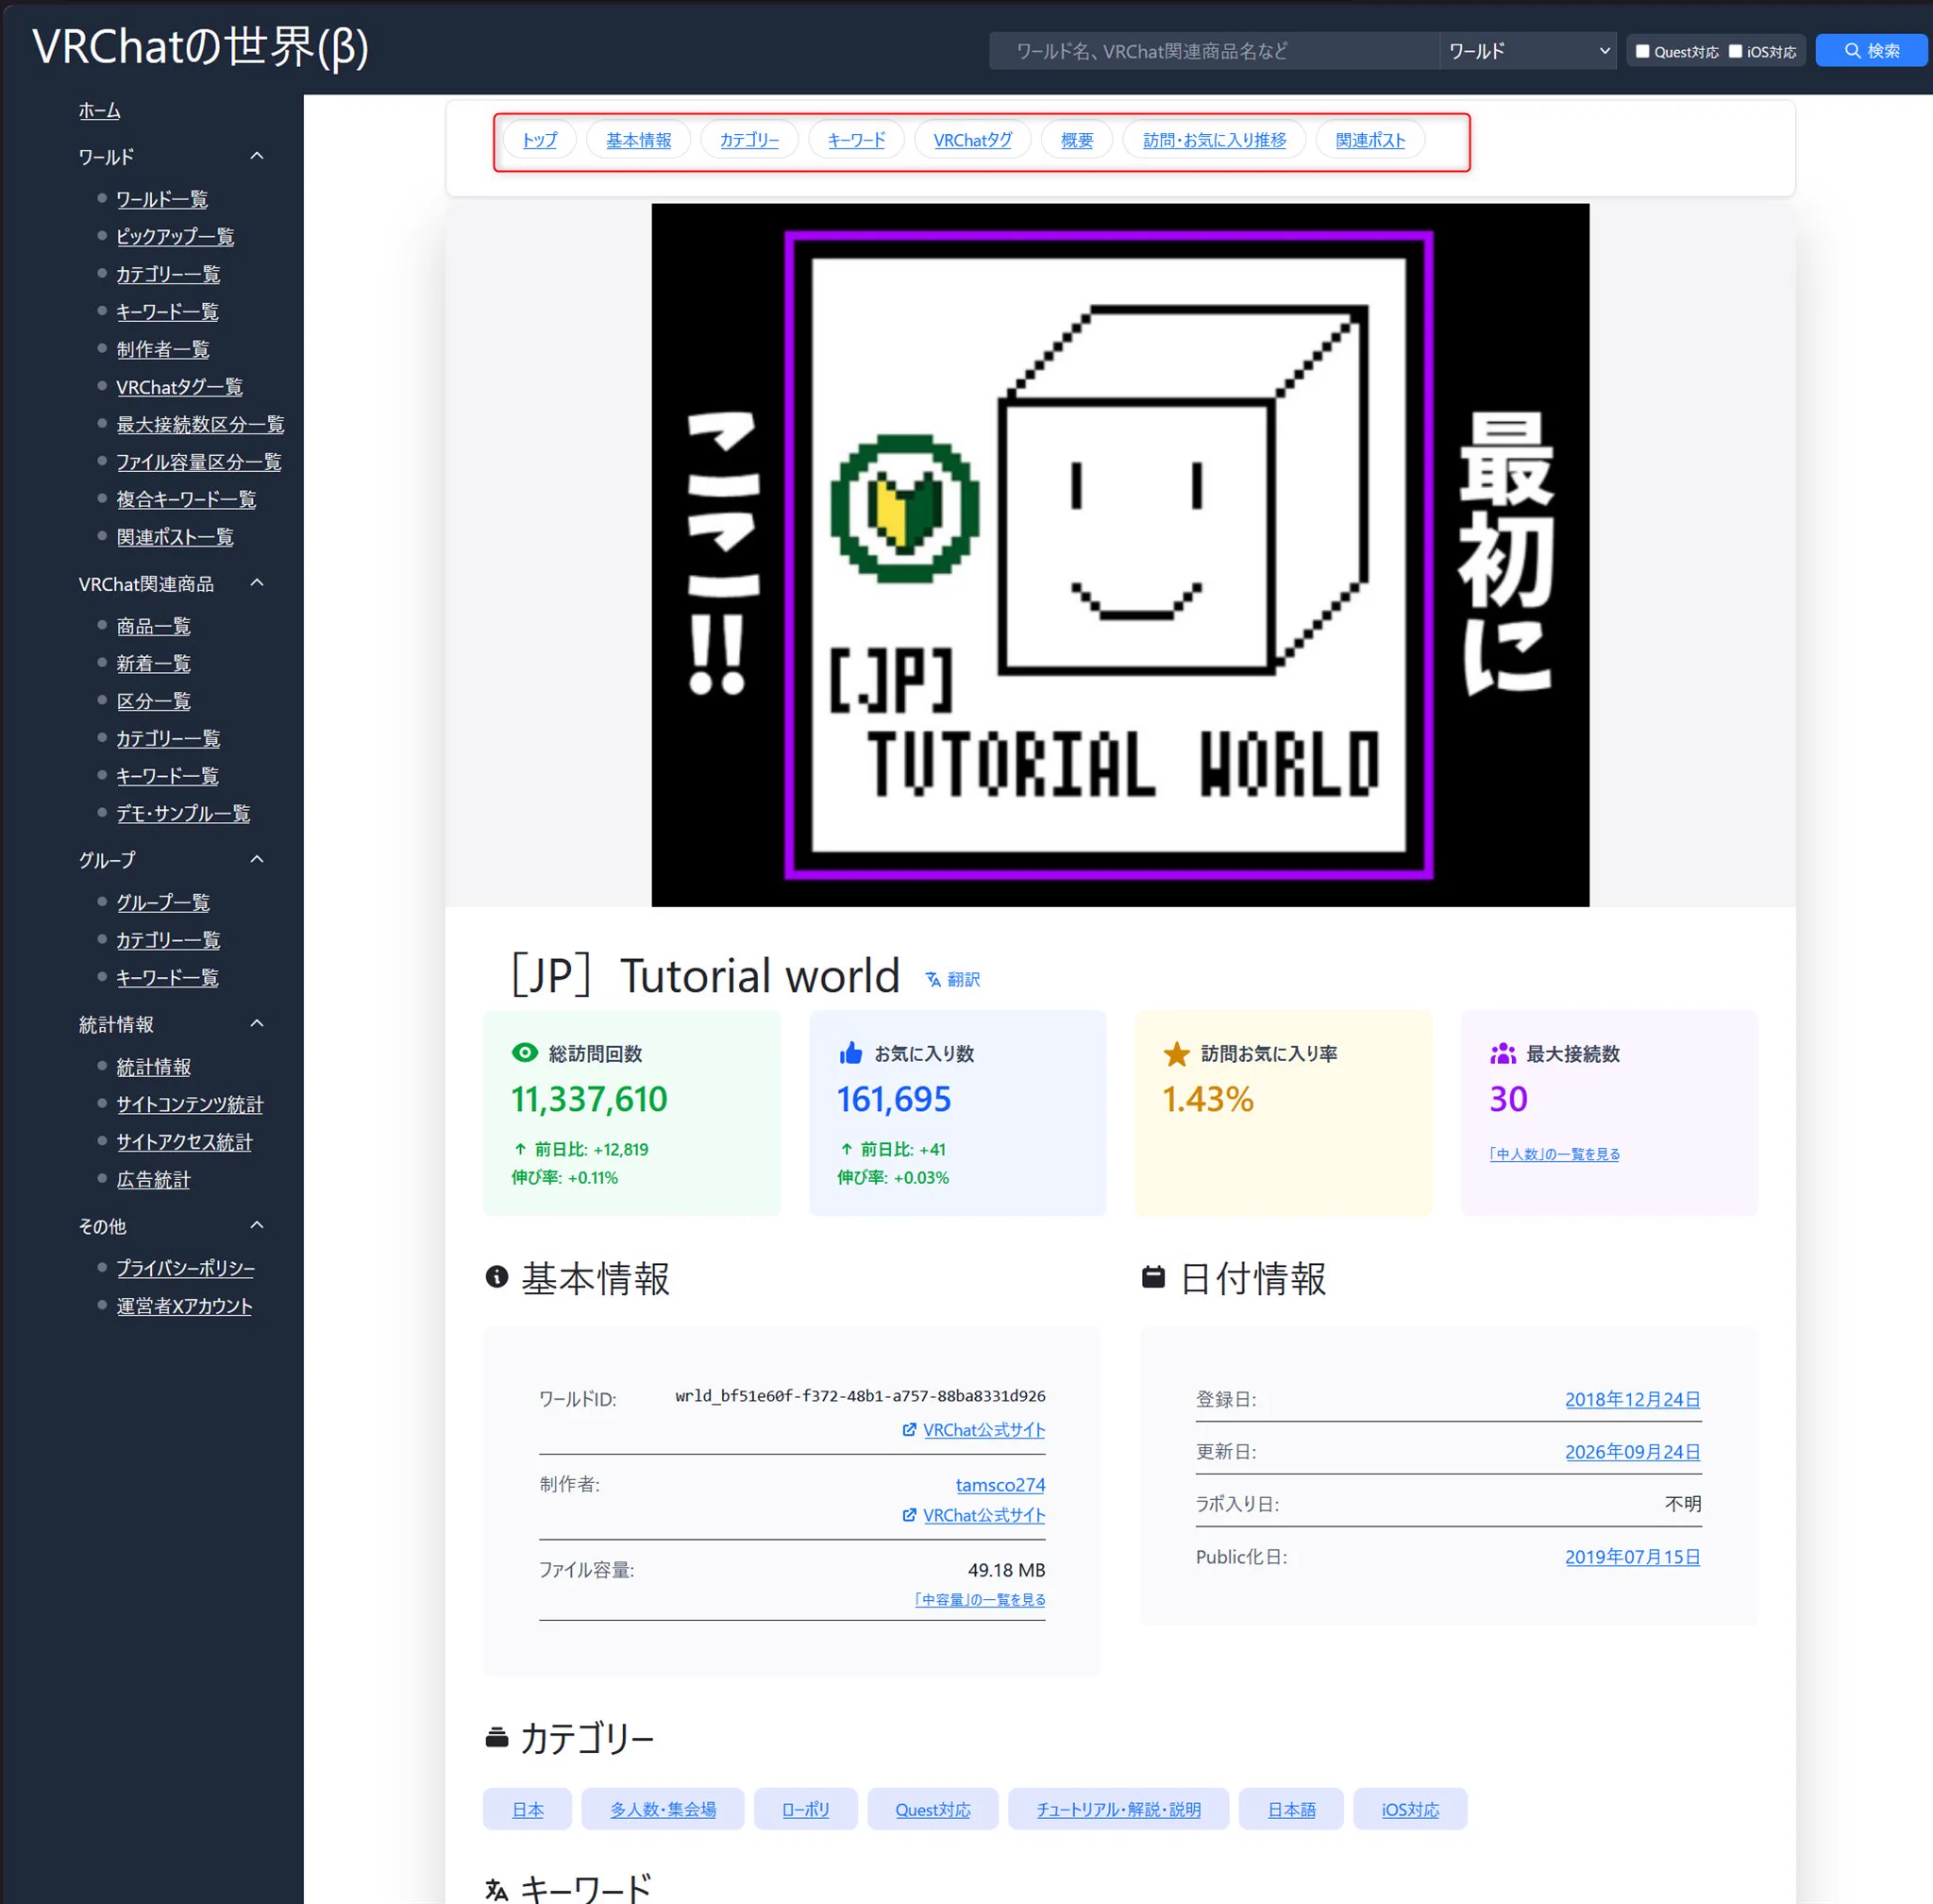This screenshot has width=1933, height=1904.
Task: Focus the world name search field
Action: 1214,51
